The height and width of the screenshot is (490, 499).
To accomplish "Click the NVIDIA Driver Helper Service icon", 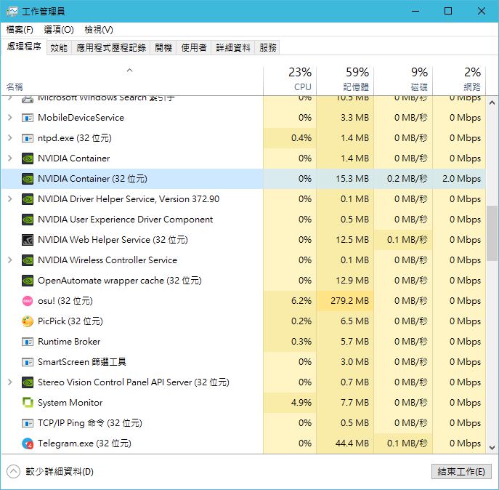I will (x=28, y=199).
